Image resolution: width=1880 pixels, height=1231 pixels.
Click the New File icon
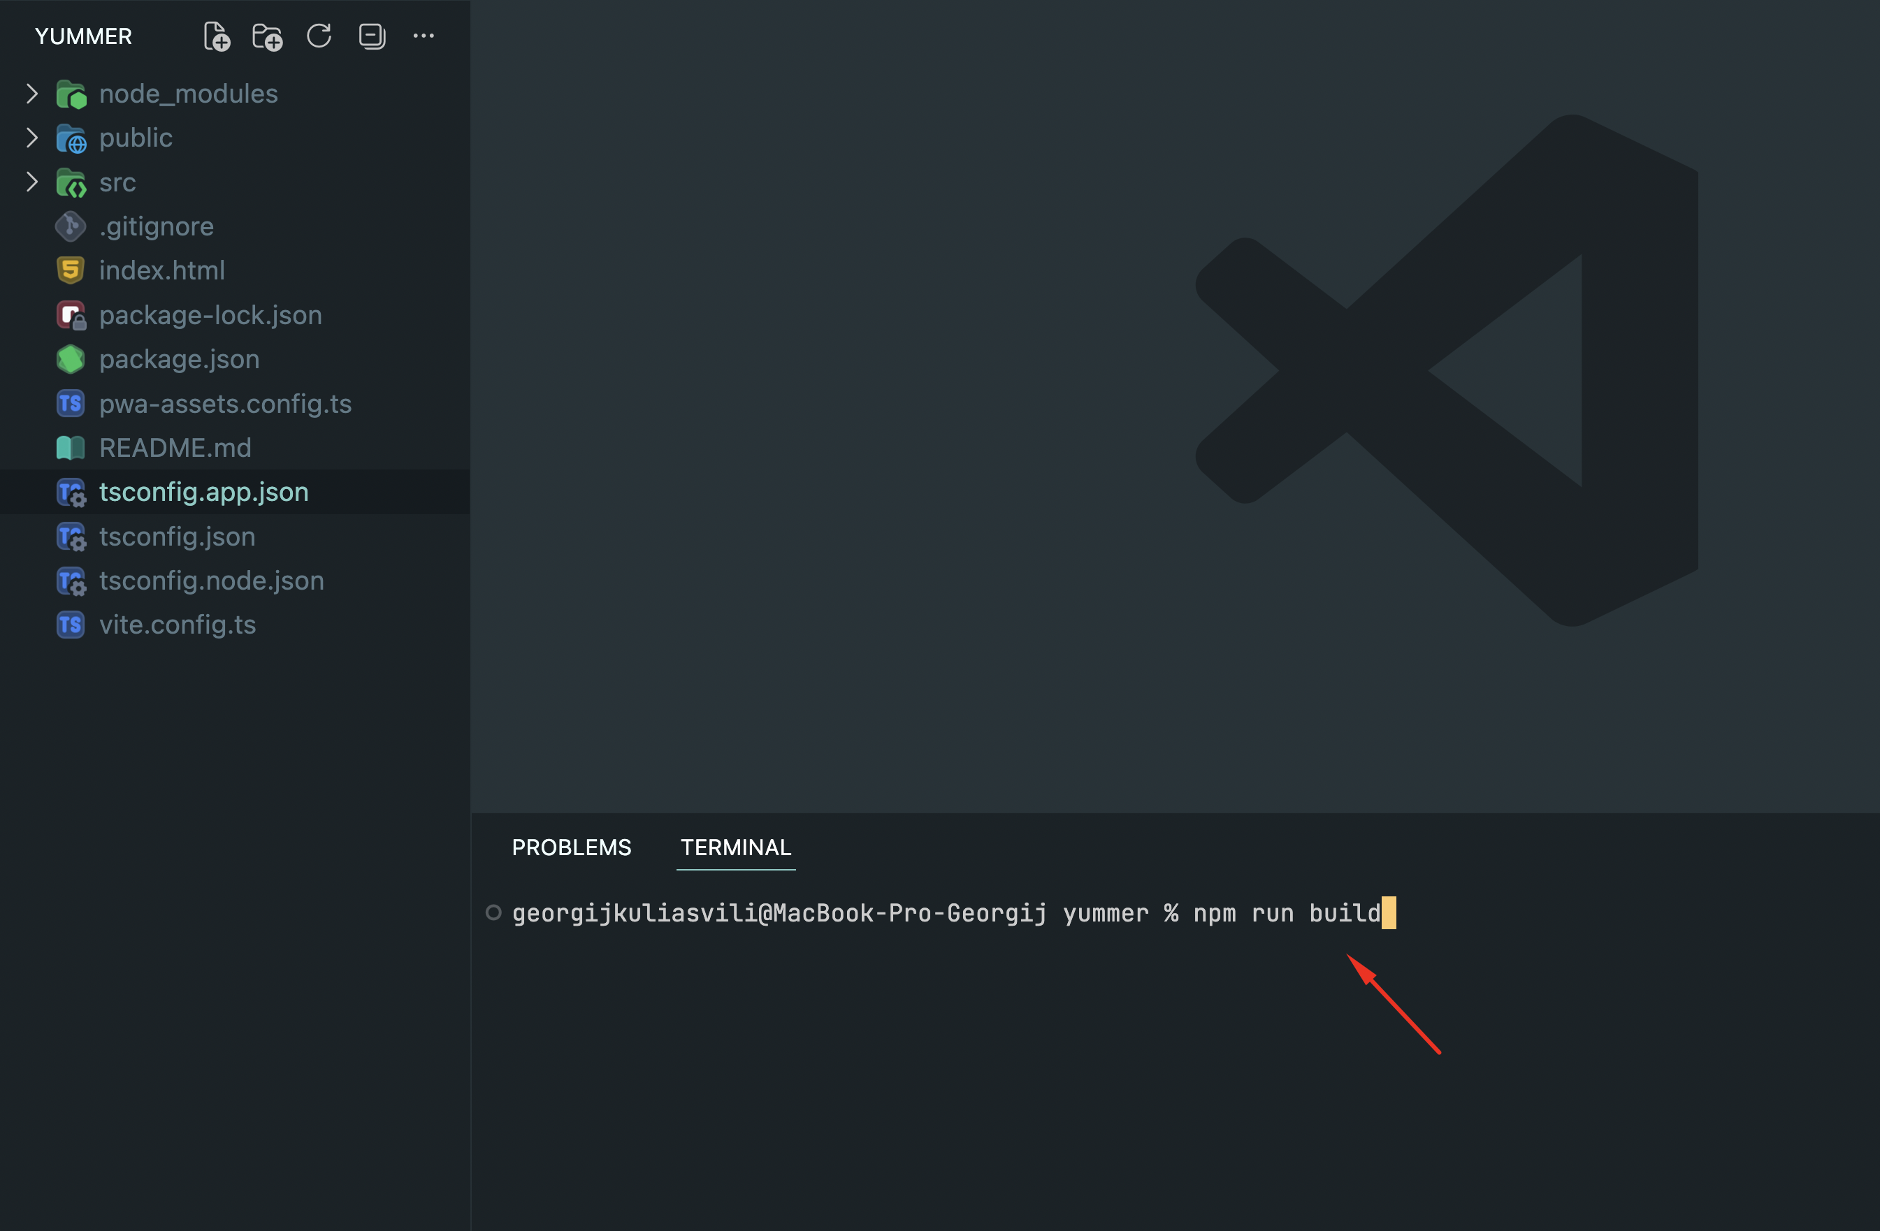coord(217,36)
